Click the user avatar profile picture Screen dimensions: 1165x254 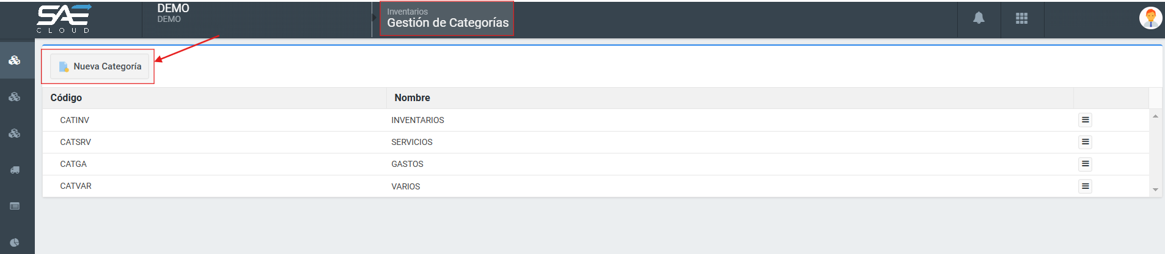pos(1150,18)
